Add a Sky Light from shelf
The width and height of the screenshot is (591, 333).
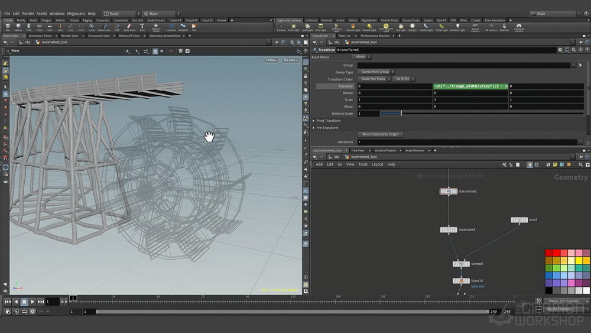pos(401,27)
